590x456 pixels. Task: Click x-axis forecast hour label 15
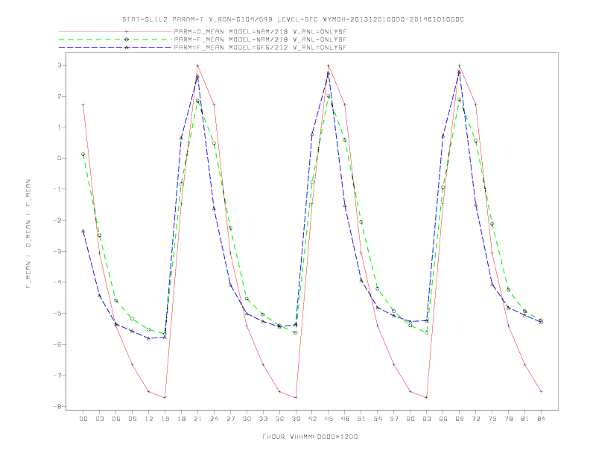pyautogui.click(x=165, y=419)
